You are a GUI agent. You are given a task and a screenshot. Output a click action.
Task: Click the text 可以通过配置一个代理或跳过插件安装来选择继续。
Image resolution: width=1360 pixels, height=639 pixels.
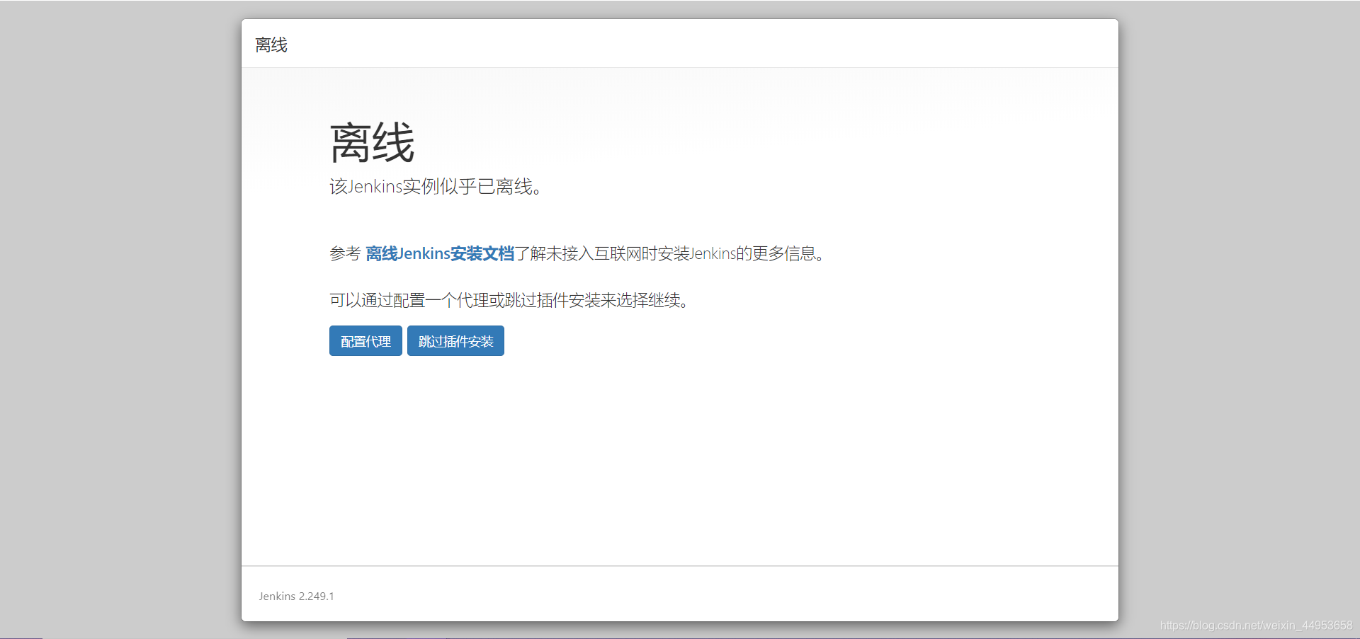click(509, 300)
